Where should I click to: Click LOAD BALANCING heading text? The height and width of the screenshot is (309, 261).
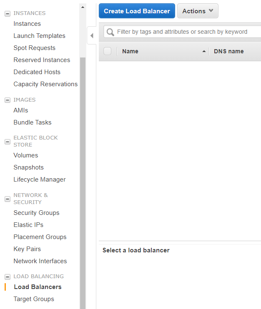click(x=39, y=276)
